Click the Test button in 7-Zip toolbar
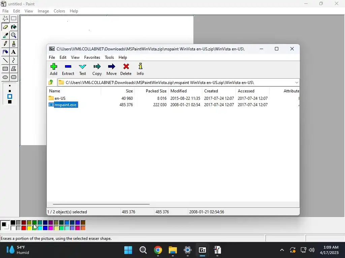 tap(83, 69)
